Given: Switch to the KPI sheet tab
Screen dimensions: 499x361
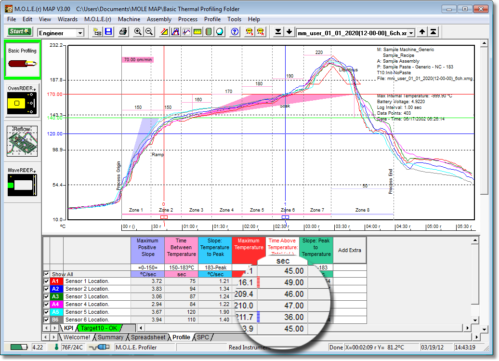Looking at the screenshot, I should pyautogui.click(x=69, y=328).
